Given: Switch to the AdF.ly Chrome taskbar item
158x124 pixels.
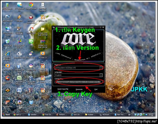Looking at the screenshot, I should 19,115.
